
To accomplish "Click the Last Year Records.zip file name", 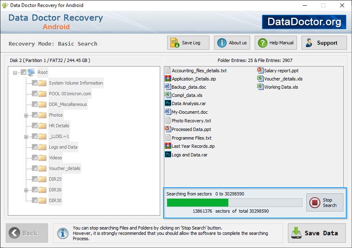I will pos(193,146).
